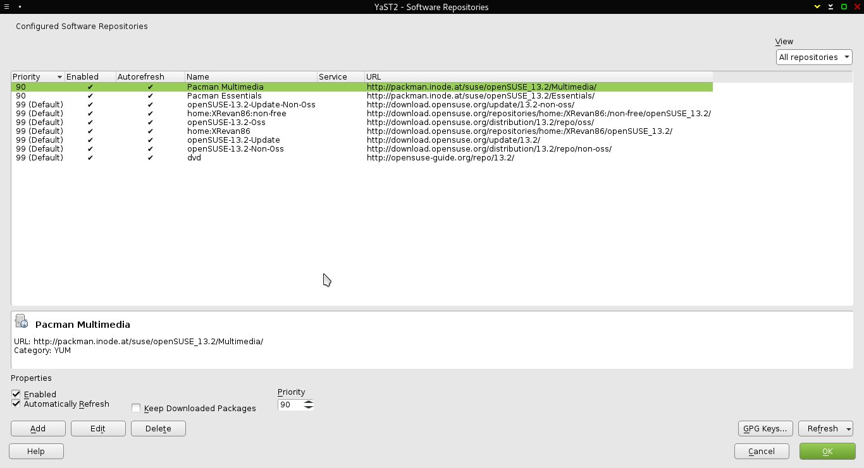Image resolution: width=864 pixels, height=468 pixels.
Task: Select the dvd repository name
Action: 194,157
